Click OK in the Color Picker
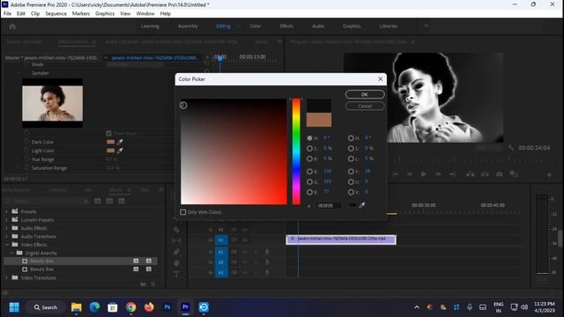Image resolution: width=564 pixels, height=317 pixels. click(365, 94)
